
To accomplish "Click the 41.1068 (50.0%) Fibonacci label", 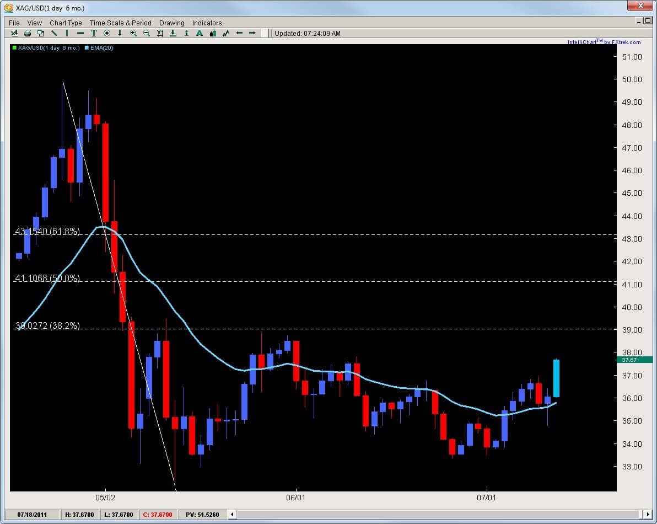I will click(47, 278).
